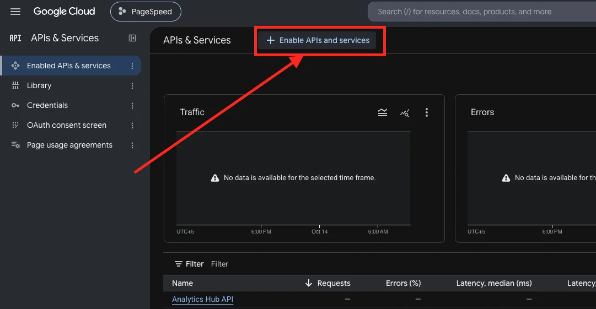Click the Traffic chart title
This screenshot has width=596, height=309.
192,112
